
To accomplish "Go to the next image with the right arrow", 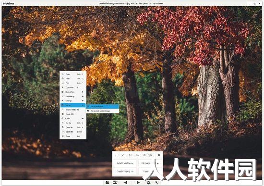I will point(138,183).
